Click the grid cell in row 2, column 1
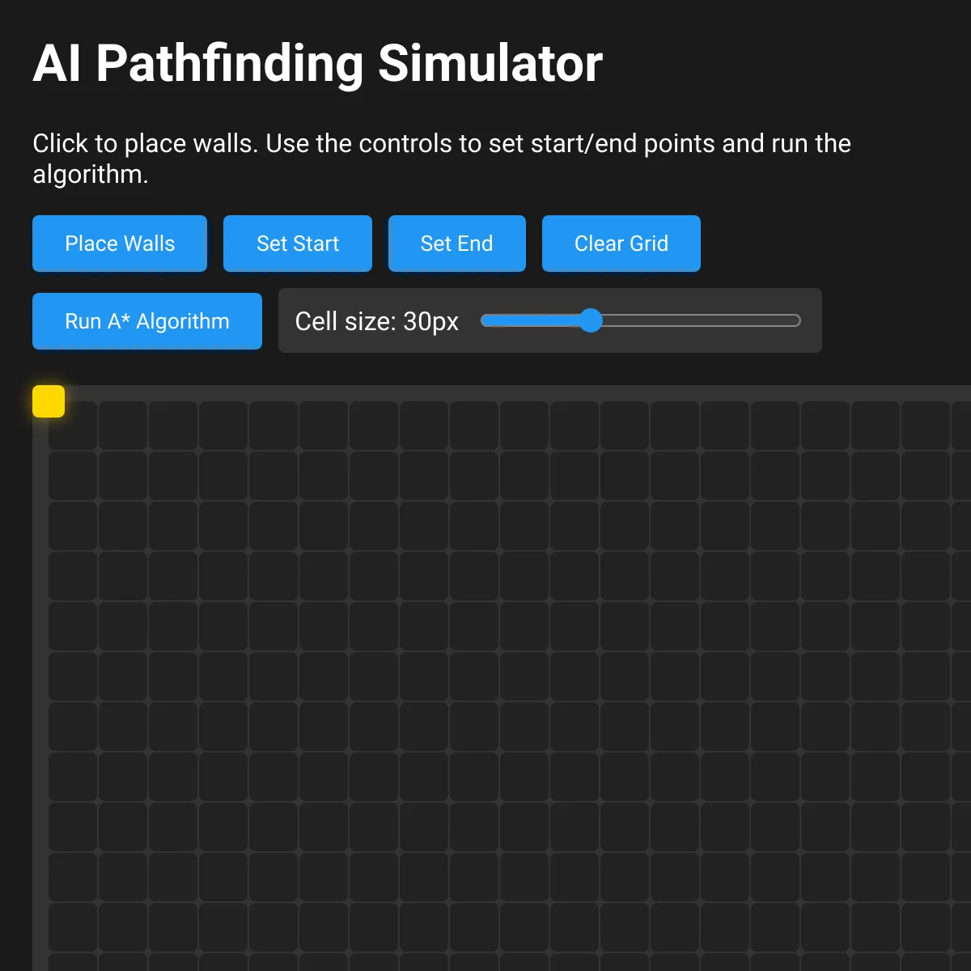Image resolution: width=971 pixels, height=971 pixels. click(x=73, y=476)
